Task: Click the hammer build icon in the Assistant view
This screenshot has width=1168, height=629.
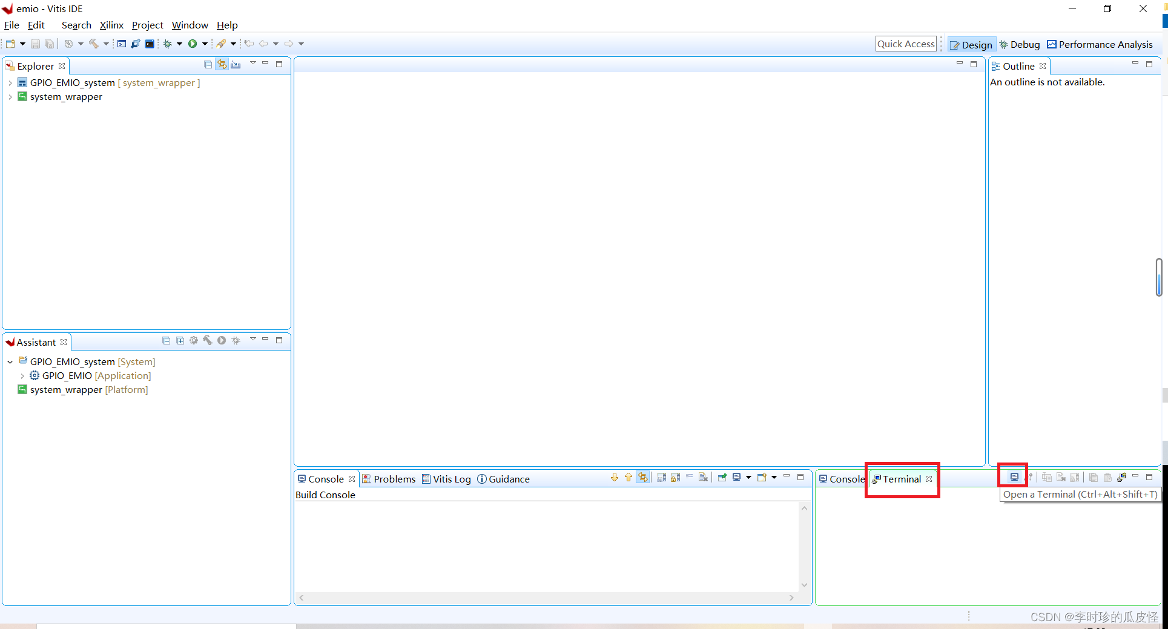Action: point(208,341)
